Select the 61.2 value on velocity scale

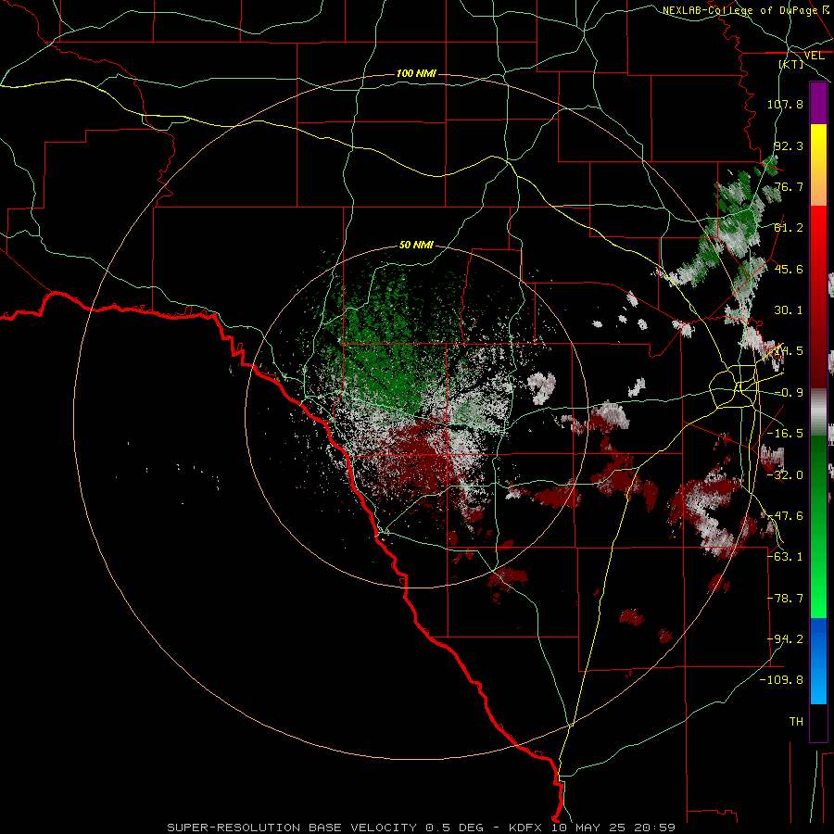click(x=789, y=228)
